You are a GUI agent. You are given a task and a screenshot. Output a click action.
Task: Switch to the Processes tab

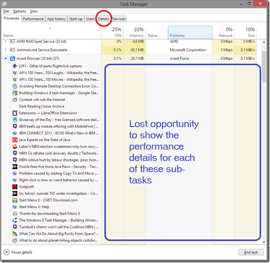click(x=11, y=18)
